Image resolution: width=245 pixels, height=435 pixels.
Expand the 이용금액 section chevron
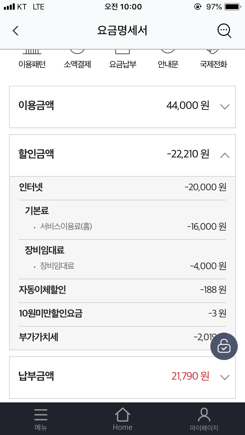(x=225, y=106)
